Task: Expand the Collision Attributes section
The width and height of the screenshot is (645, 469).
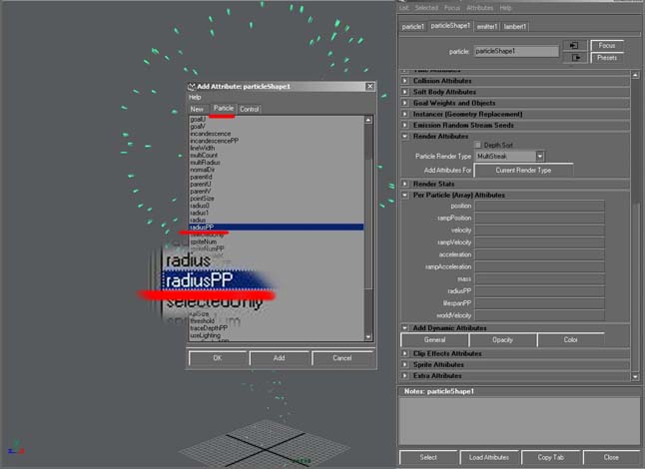Action: 405,81
